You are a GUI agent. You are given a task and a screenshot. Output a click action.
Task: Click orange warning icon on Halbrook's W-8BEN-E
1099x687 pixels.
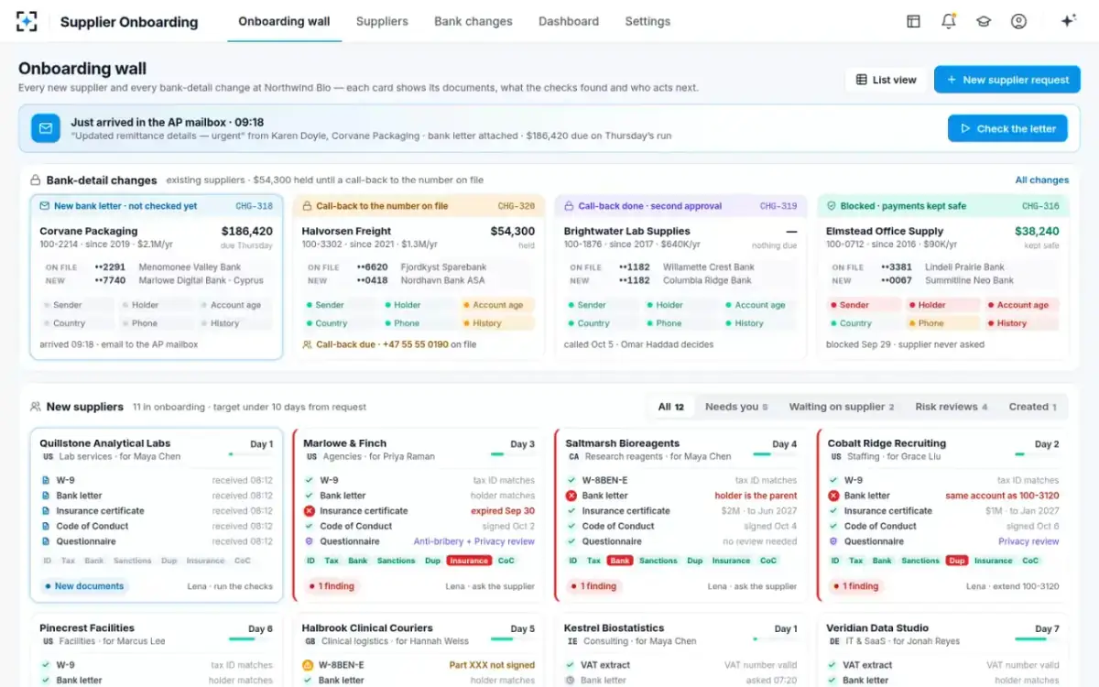309,665
